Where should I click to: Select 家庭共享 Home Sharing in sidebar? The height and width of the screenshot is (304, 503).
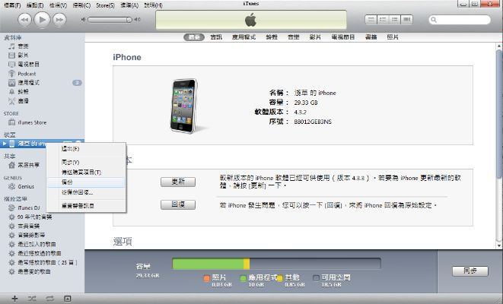tap(28, 165)
